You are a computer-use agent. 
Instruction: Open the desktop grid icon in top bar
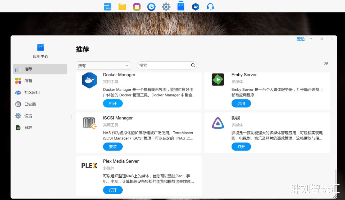107,7
